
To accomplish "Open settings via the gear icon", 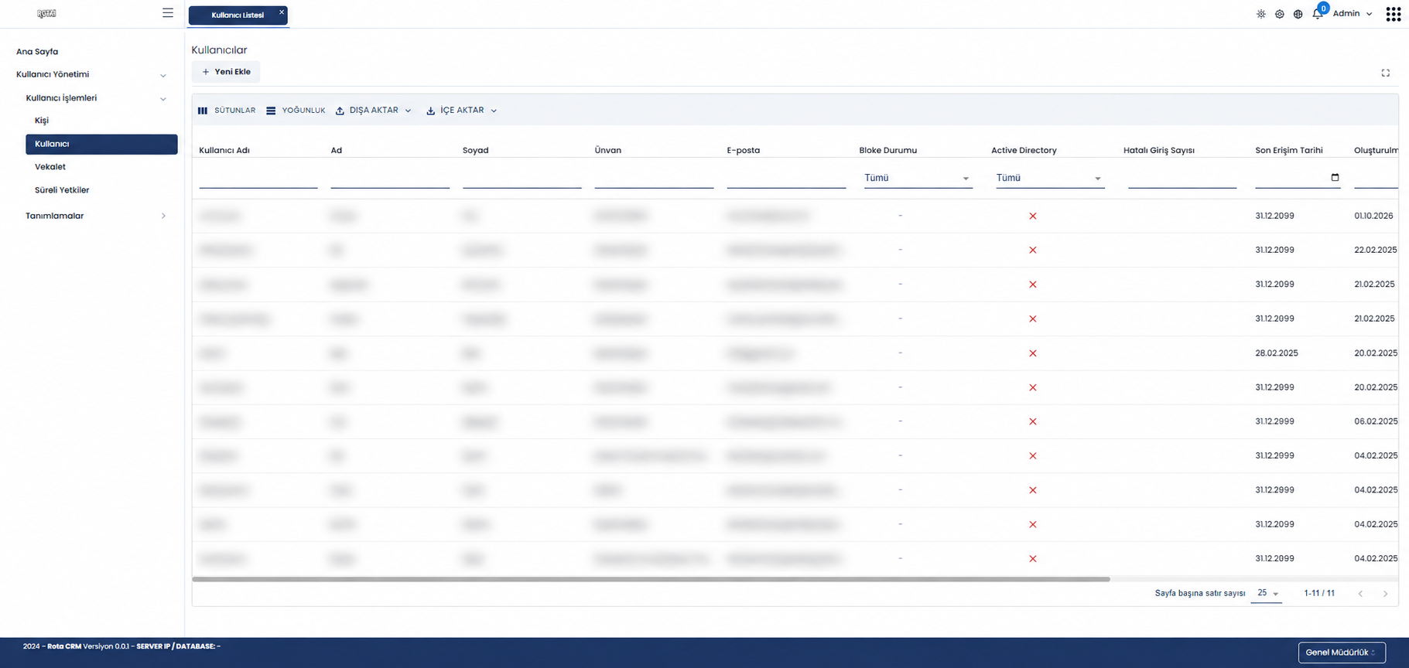I will (x=1280, y=14).
